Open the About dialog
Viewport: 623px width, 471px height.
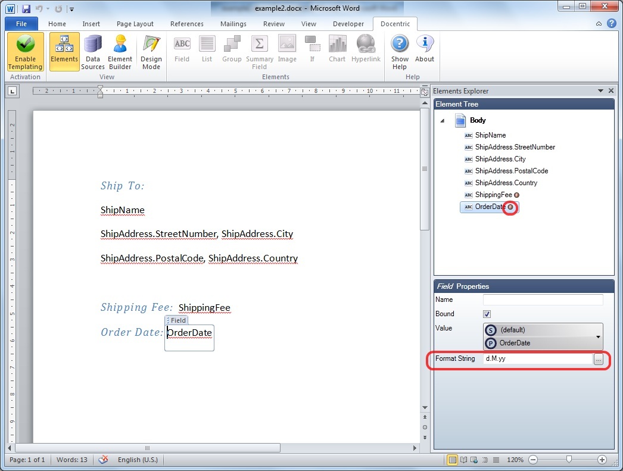tap(424, 49)
